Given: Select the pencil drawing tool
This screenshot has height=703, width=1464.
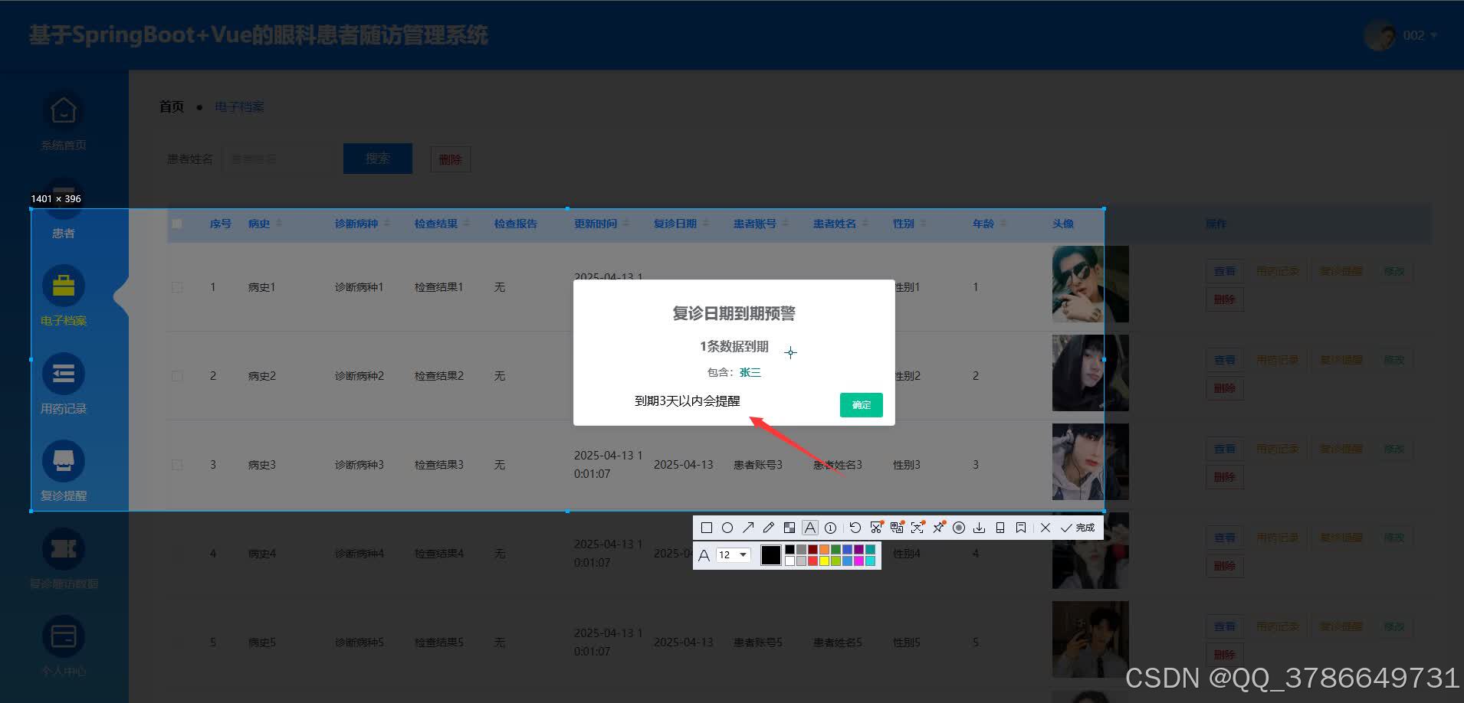Looking at the screenshot, I should click(x=769, y=528).
